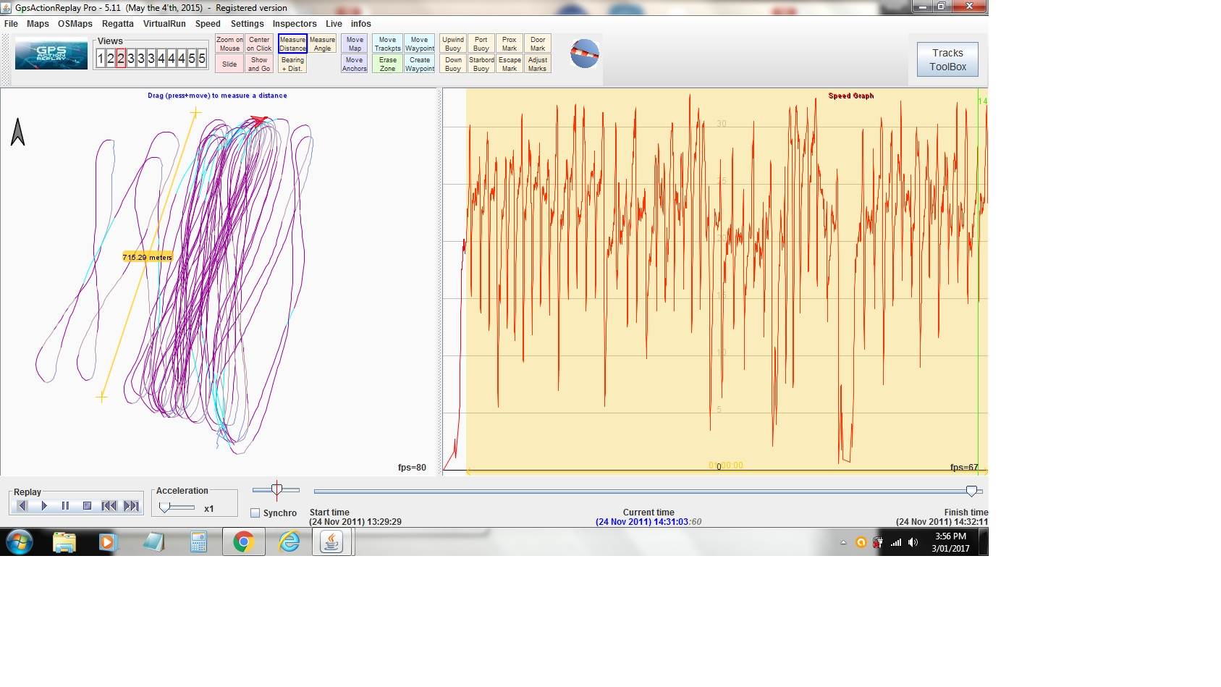Viewport: 1221px width, 687px height.
Task: Expand the Inspectors menu
Action: click(x=295, y=24)
